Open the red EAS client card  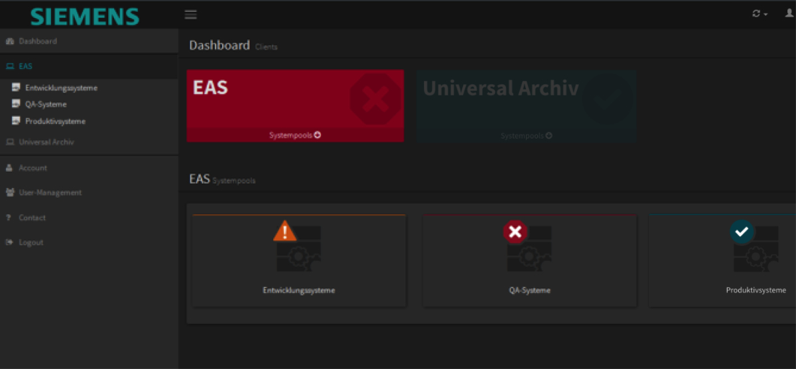pyautogui.click(x=295, y=106)
